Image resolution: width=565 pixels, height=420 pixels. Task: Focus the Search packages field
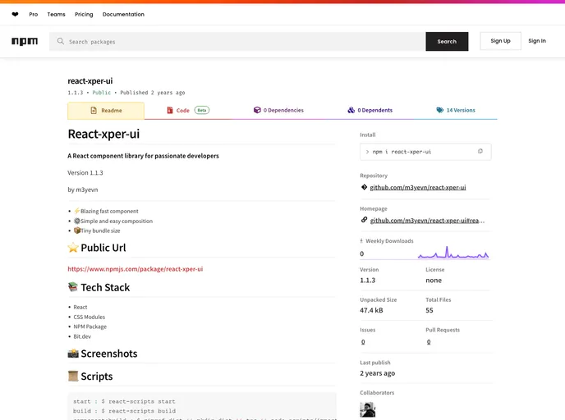(x=237, y=41)
